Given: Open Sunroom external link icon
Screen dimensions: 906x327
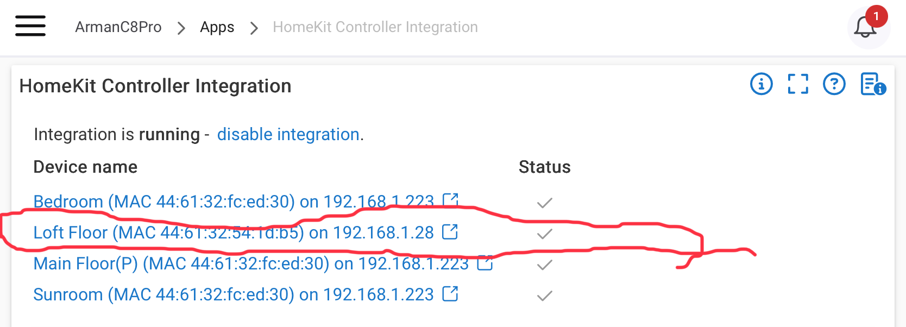Looking at the screenshot, I should click(450, 294).
